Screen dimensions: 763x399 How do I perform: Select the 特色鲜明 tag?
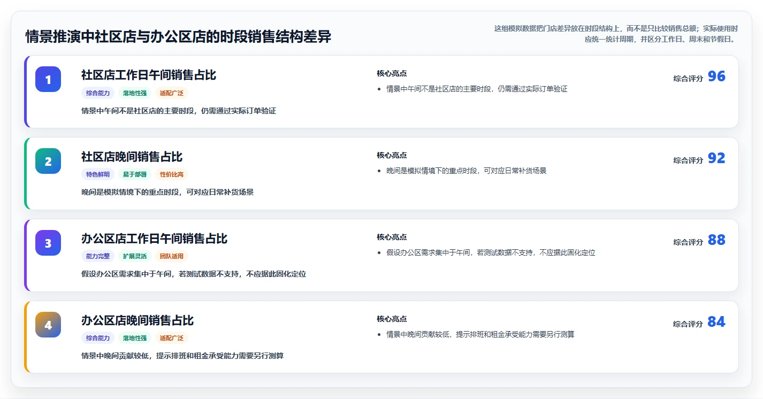click(x=98, y=174)
